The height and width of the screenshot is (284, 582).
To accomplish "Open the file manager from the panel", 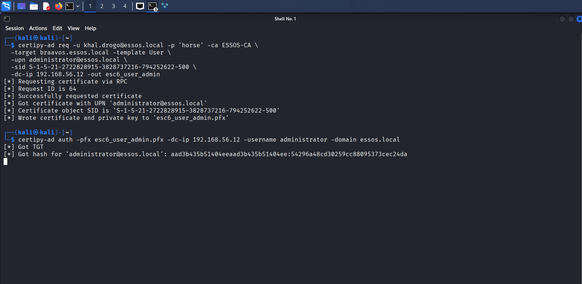I will [x=34, y=6].
